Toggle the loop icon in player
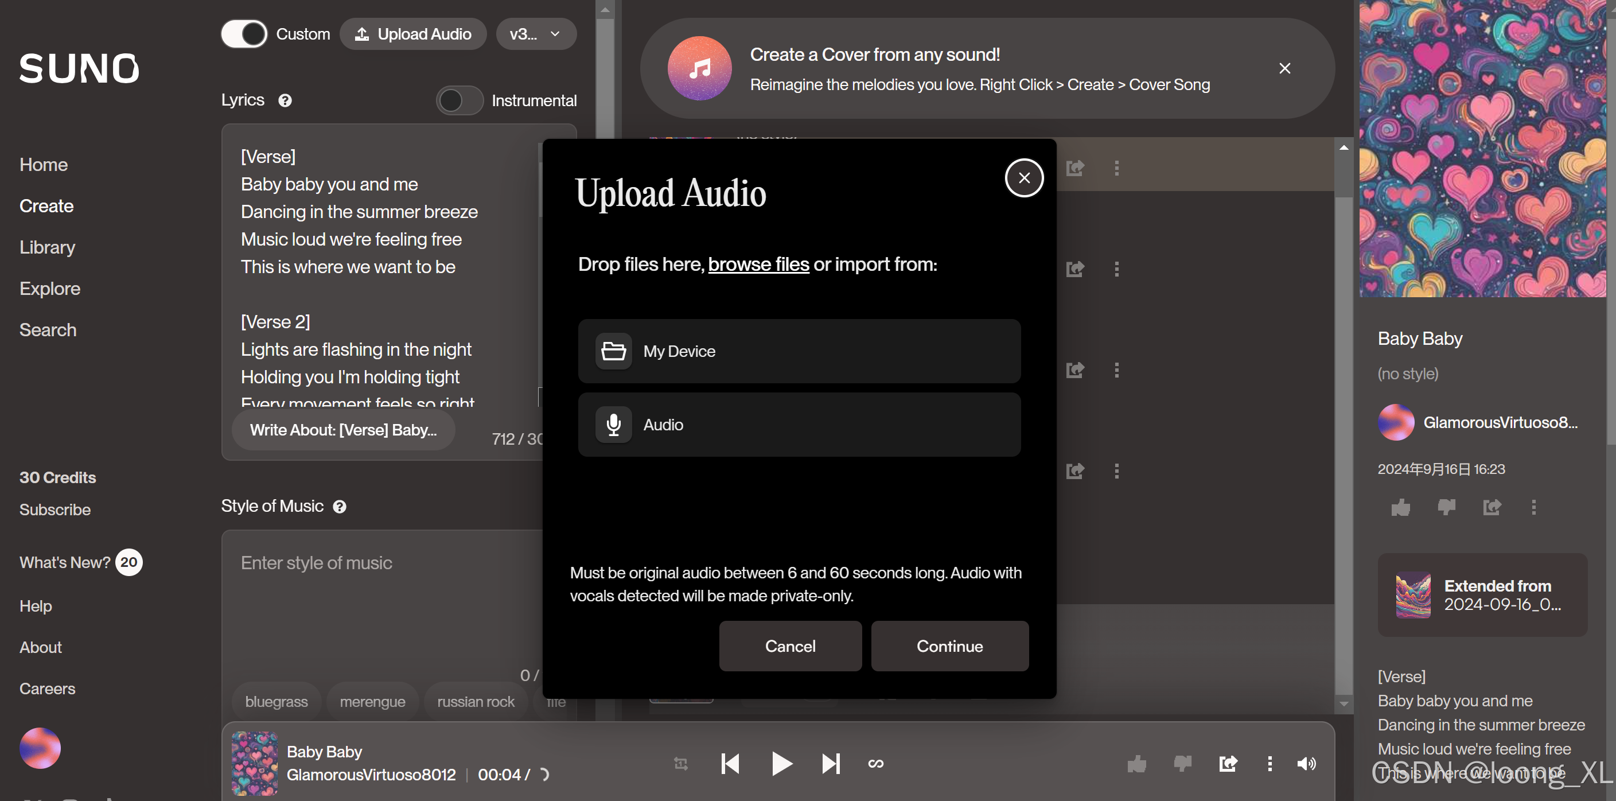The width and height of the screenshot is (1616, 801). tap(876, 763)
